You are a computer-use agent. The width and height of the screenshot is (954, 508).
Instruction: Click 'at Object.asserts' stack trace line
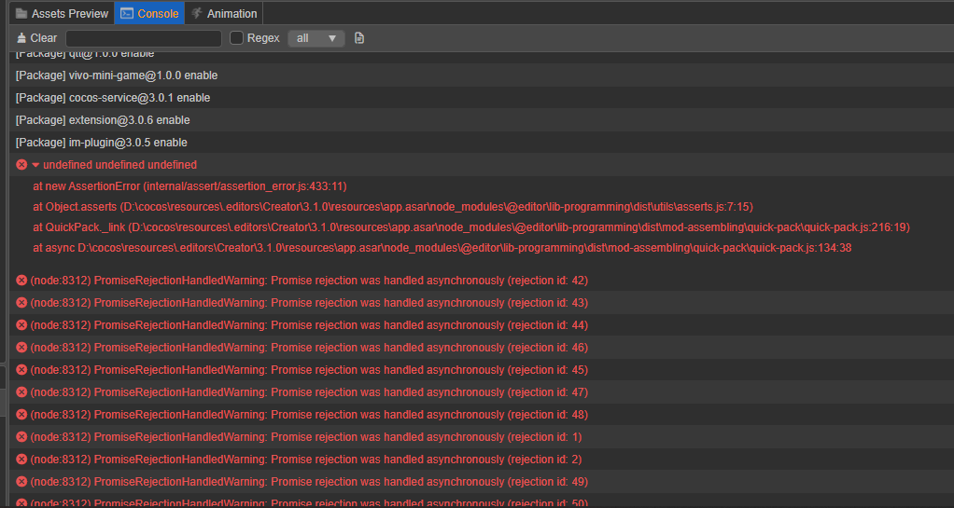[393, 207]
